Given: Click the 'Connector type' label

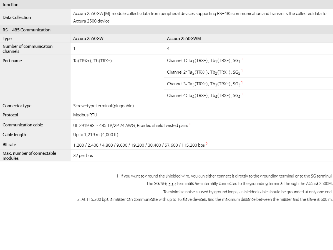Looking at the screenshot, I should coord(17,106).
